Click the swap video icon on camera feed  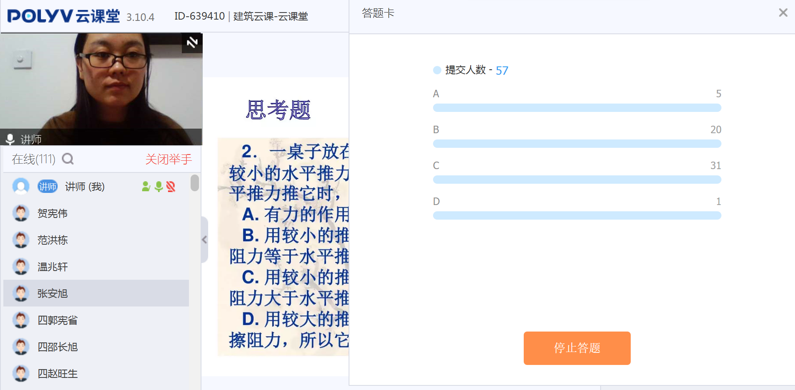pyautogui.click(x=192, y=43)
